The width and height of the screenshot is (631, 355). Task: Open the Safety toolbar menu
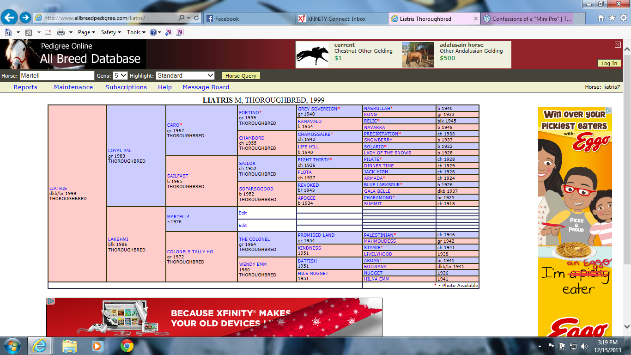coord(111,32)
